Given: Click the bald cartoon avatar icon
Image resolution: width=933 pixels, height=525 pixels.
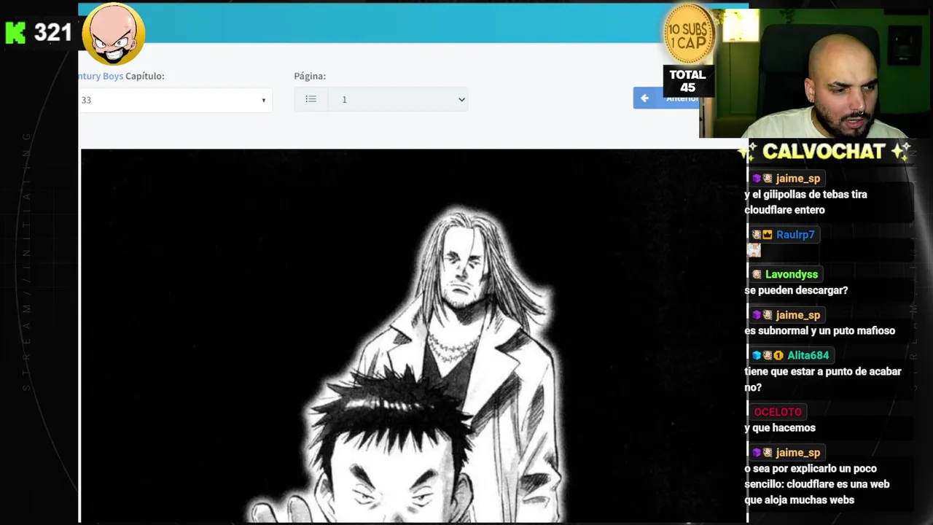Looking at the screenshot, I should click(x=114, y=34).
